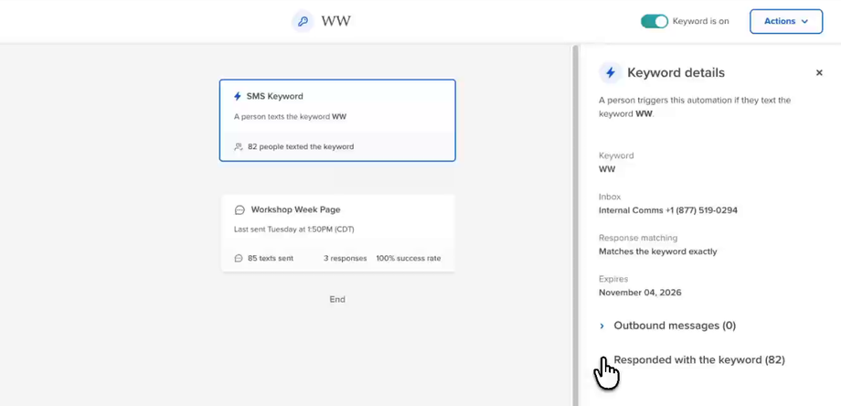Screen dimensions: 841x406
Task: Click the panel's vertical scrollbar
Action: point(576,225)
